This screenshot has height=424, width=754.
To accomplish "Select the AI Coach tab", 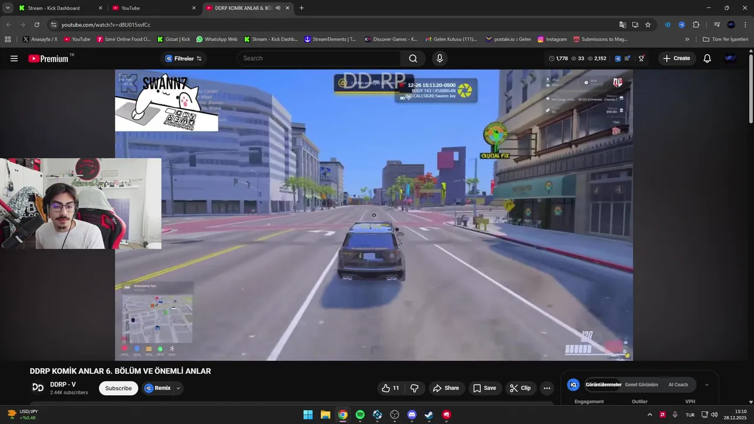I will pos(678,385).
